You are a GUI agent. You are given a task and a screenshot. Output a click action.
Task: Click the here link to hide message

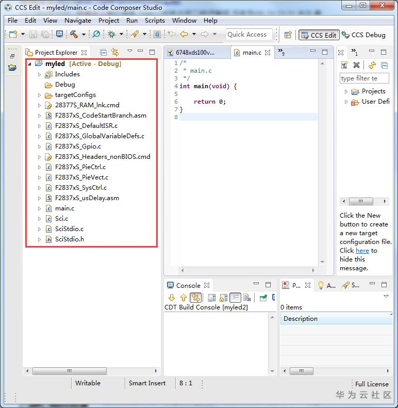pos(362,251)
